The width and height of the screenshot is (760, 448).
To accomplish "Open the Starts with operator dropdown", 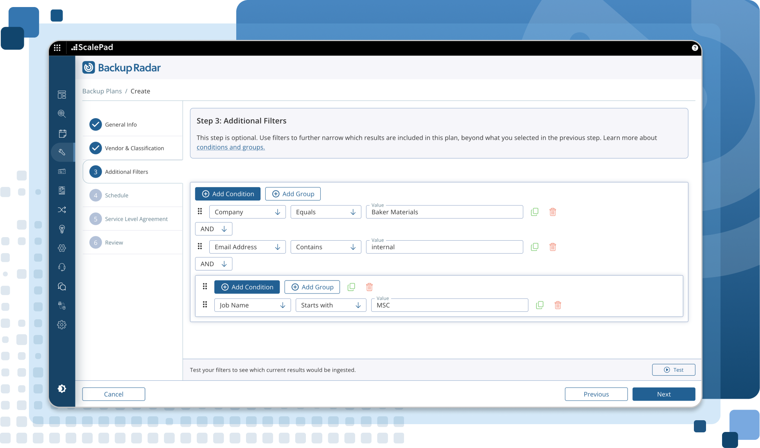I will pyautogui.click(x=331, y=305).
